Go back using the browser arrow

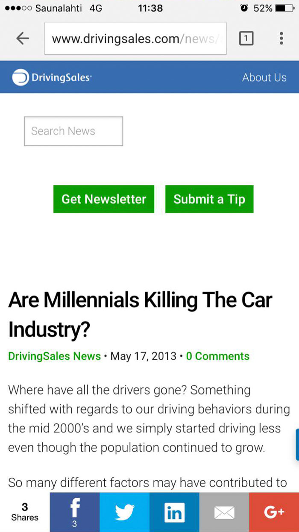coord(22,38)
